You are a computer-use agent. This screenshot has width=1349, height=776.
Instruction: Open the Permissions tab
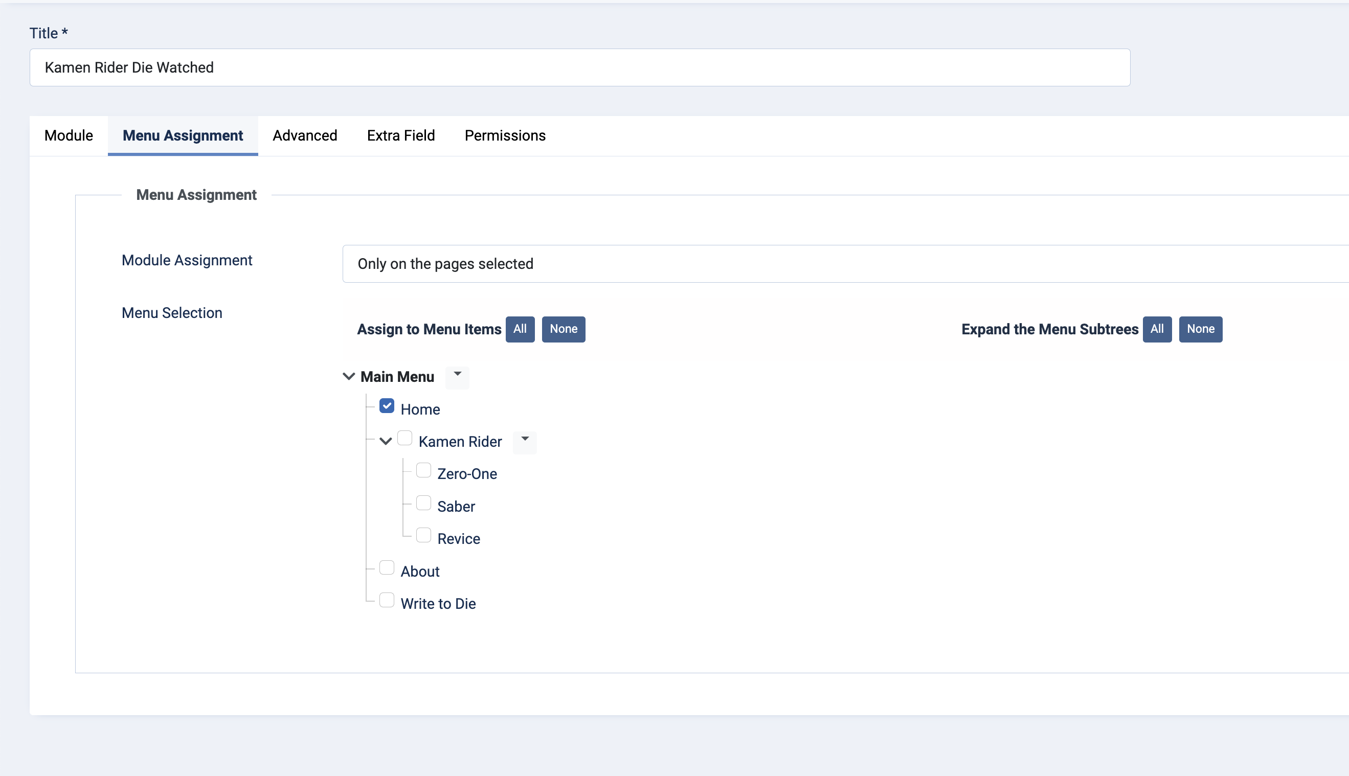pos(505,135)
